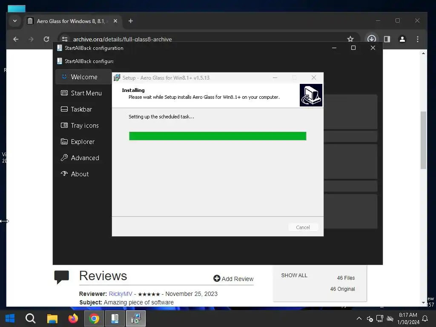Maximize the StartAllBack configuration window

click(353, 48)
